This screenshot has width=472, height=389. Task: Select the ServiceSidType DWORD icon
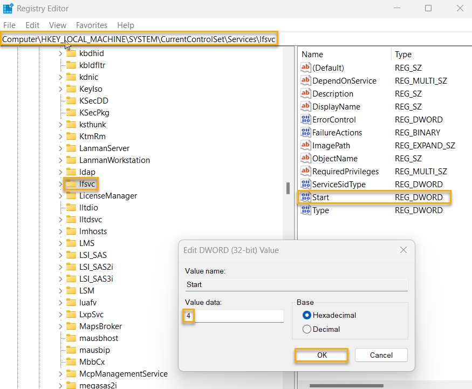306,184
